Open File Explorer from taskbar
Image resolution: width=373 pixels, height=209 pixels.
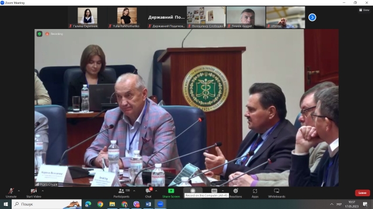click(x=112, y=204)
